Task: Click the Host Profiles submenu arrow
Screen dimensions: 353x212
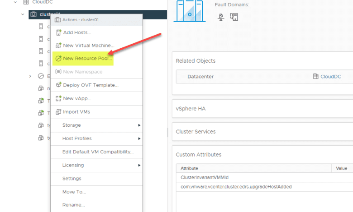Action: point(139,138)
